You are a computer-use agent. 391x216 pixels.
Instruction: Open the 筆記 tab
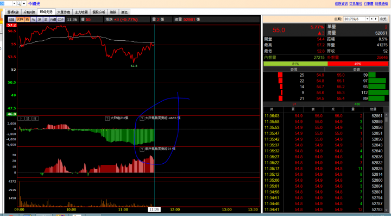(124, 12)
